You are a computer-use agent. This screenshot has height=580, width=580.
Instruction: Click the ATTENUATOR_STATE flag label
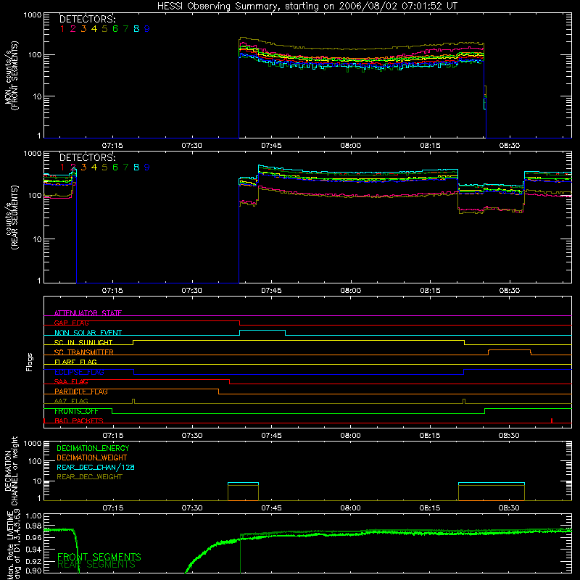click(x=88, y=313)
